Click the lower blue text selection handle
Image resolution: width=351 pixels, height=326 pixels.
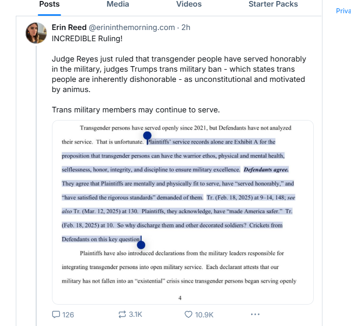141,245
